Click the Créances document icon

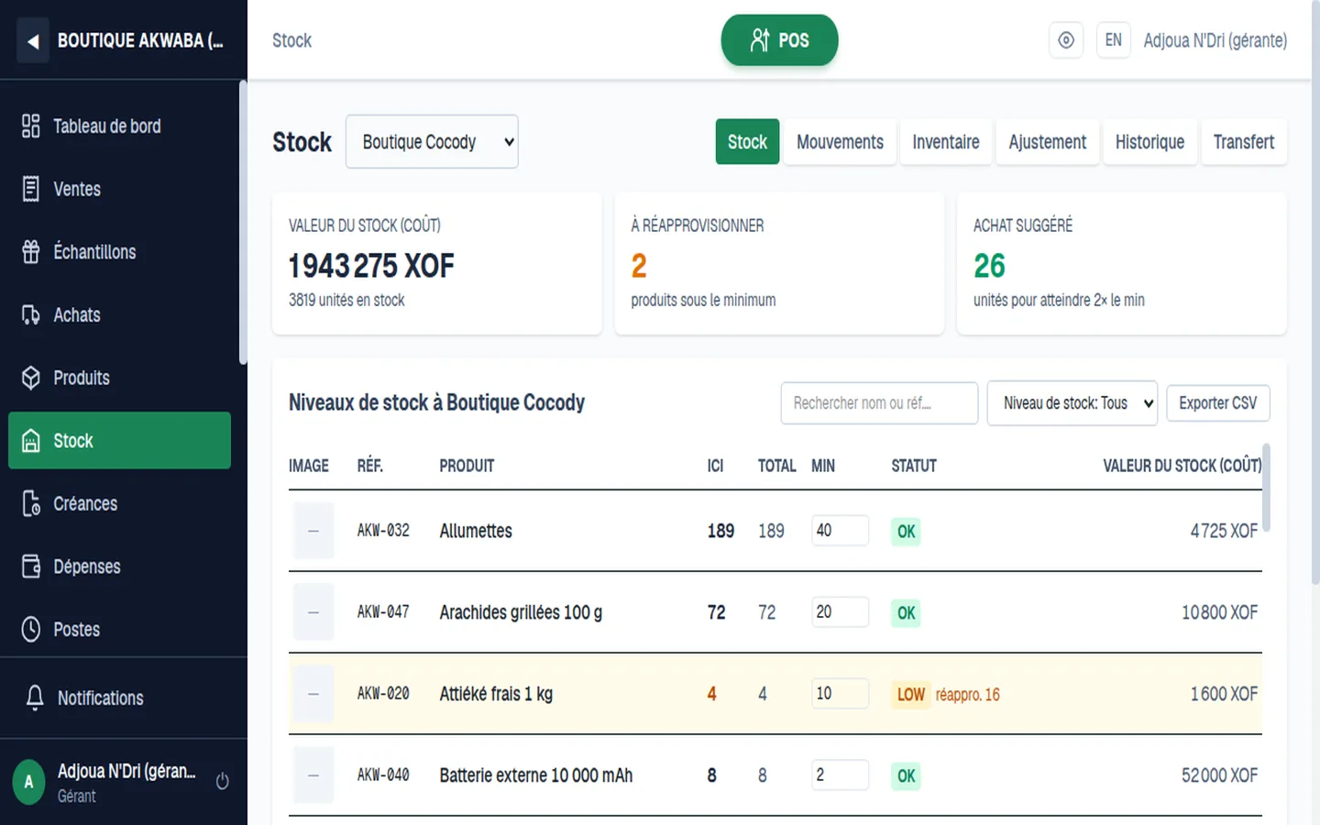31,503
